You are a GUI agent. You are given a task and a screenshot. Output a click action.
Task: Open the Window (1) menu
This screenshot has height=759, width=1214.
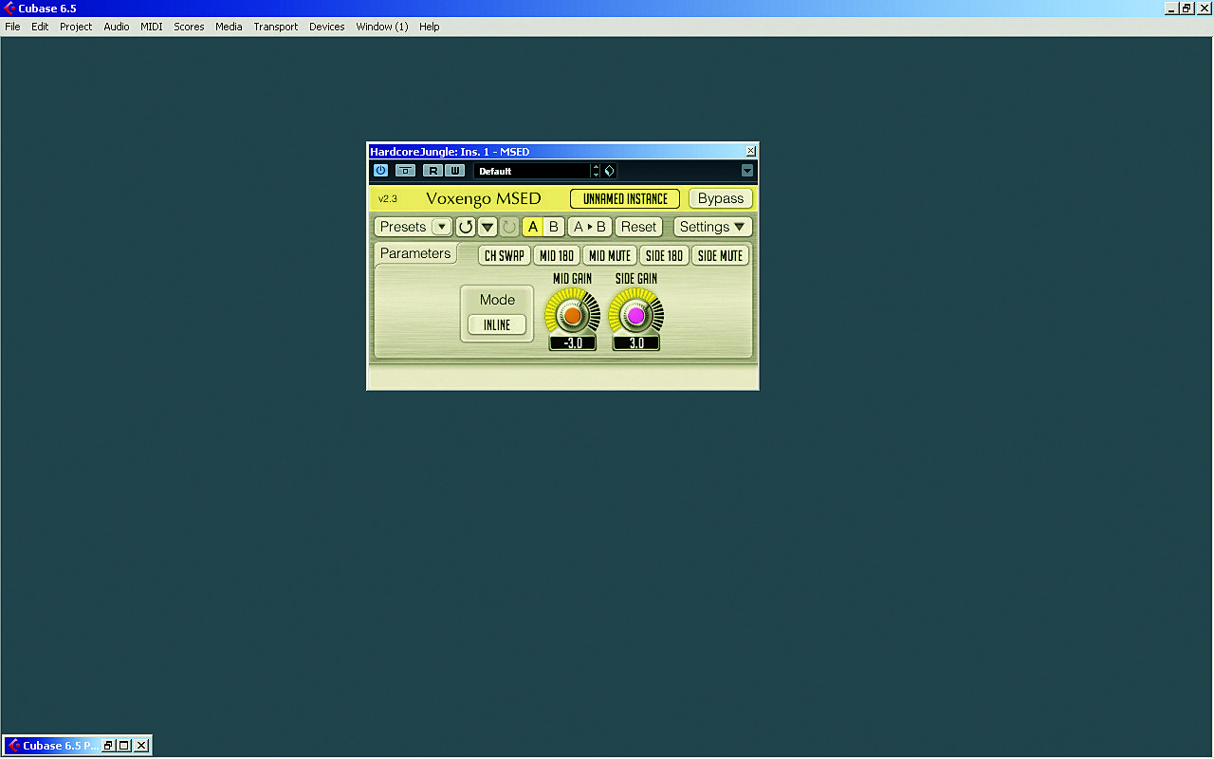[x=382, y=27]
